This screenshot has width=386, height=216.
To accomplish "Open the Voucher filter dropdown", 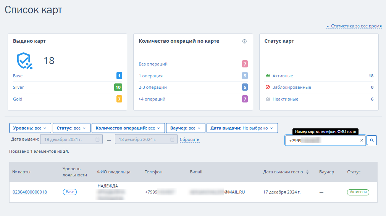I will pos(186,128).
